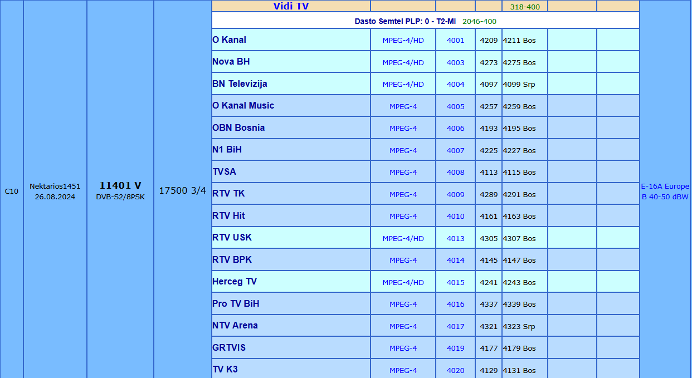Open the GRTVIS channel link

click(x=229, y=348)
